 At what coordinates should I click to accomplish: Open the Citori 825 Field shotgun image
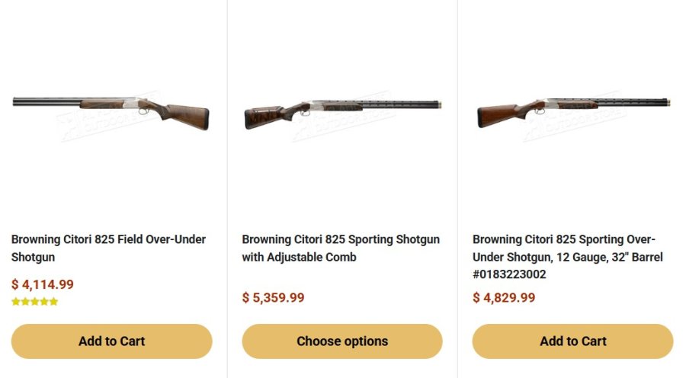tap(111, 112)
